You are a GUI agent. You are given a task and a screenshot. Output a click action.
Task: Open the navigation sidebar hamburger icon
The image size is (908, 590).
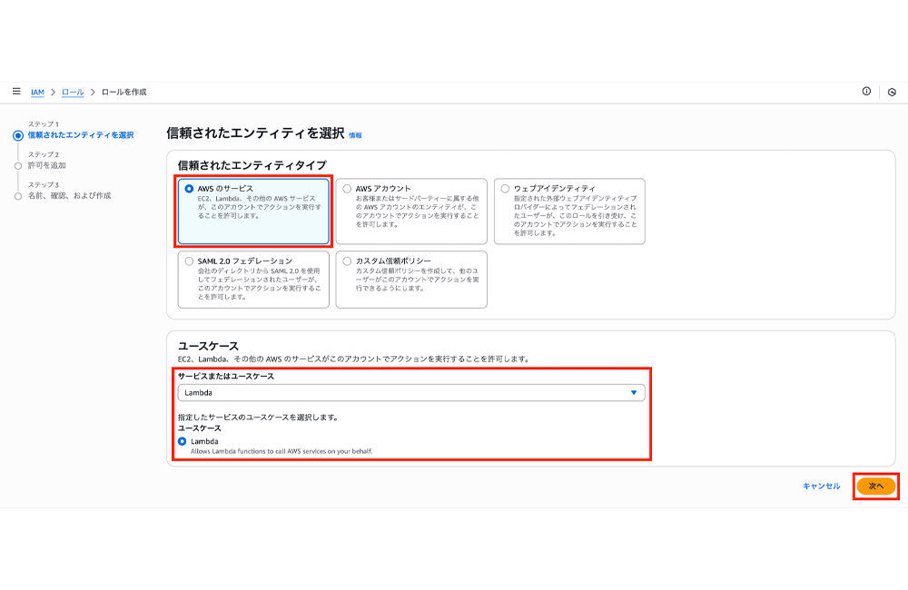[15, 91]
